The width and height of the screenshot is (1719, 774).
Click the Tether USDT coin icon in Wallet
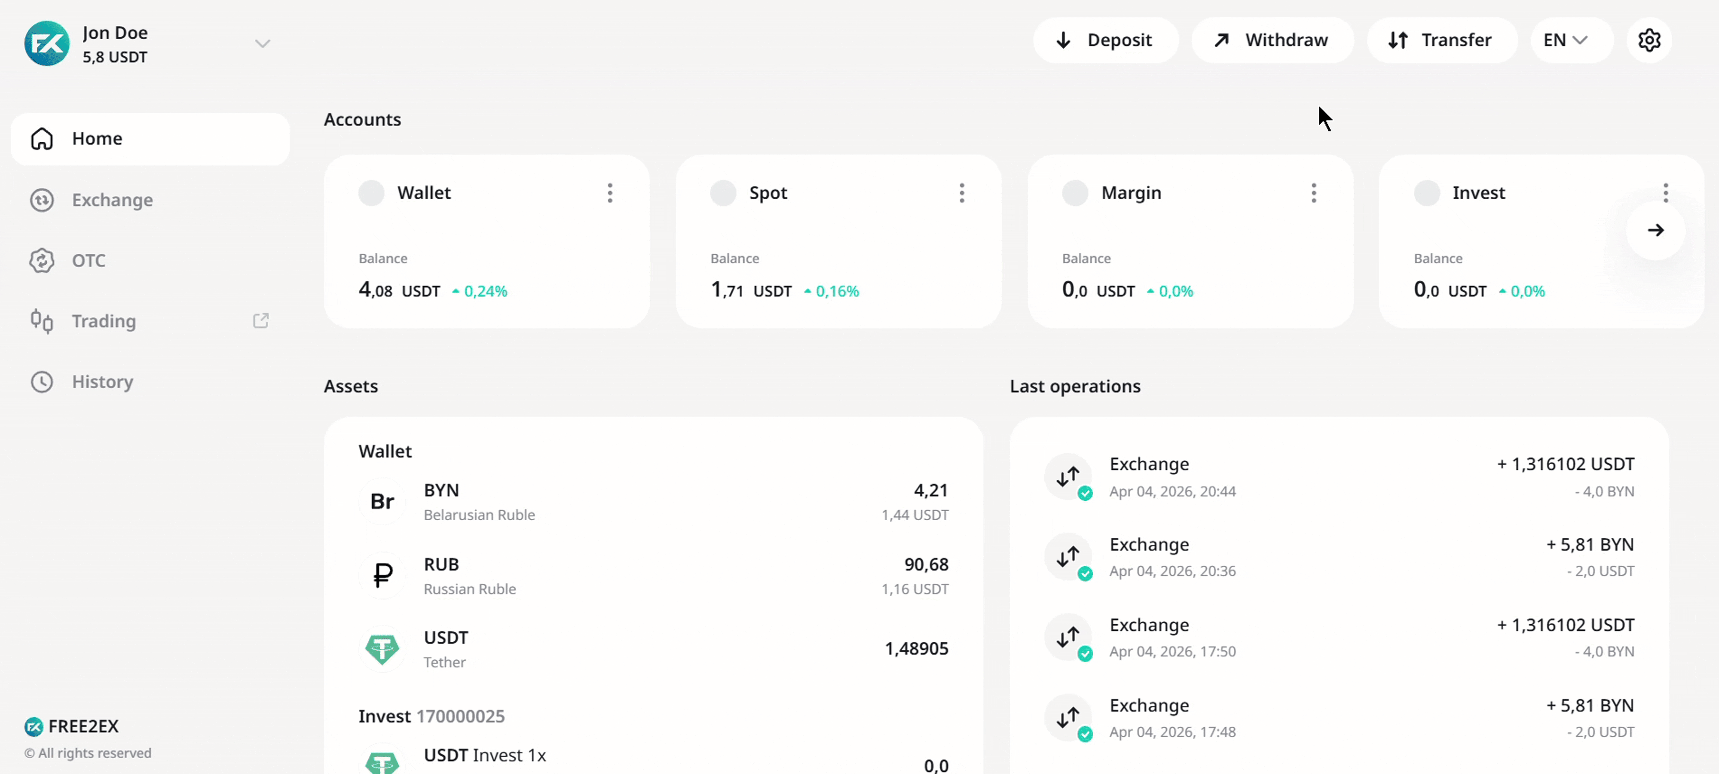tap(382, 649)
